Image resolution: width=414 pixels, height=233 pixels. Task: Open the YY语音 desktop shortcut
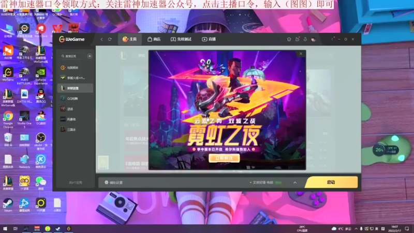24,183
